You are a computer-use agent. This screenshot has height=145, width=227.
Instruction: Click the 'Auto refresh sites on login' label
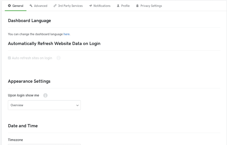[32, 58]
